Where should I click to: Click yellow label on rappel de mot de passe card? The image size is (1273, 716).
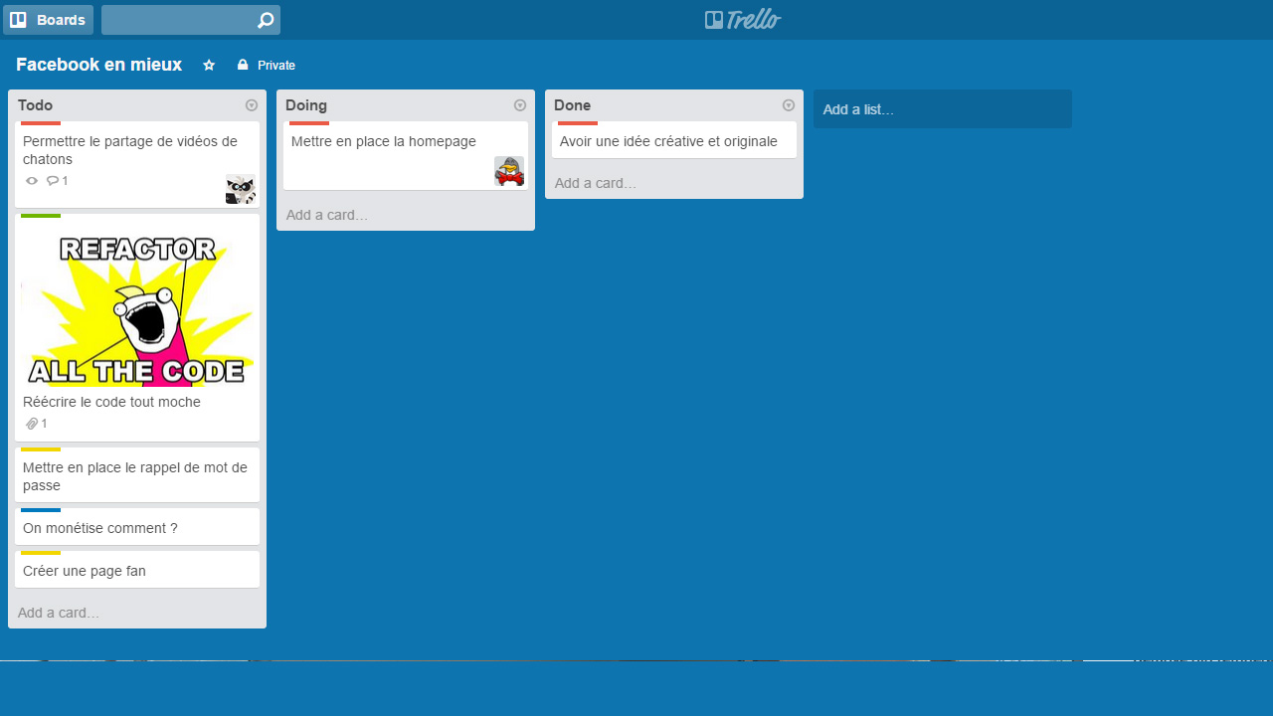coord(41,449)
